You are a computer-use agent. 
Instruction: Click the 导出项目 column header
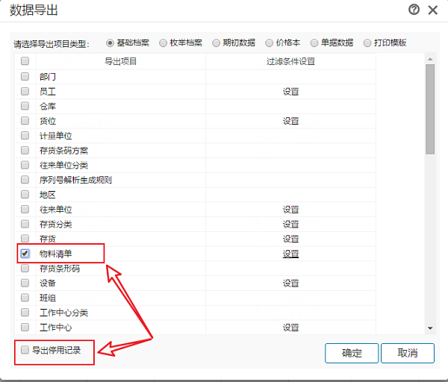(x=121, y=61)
